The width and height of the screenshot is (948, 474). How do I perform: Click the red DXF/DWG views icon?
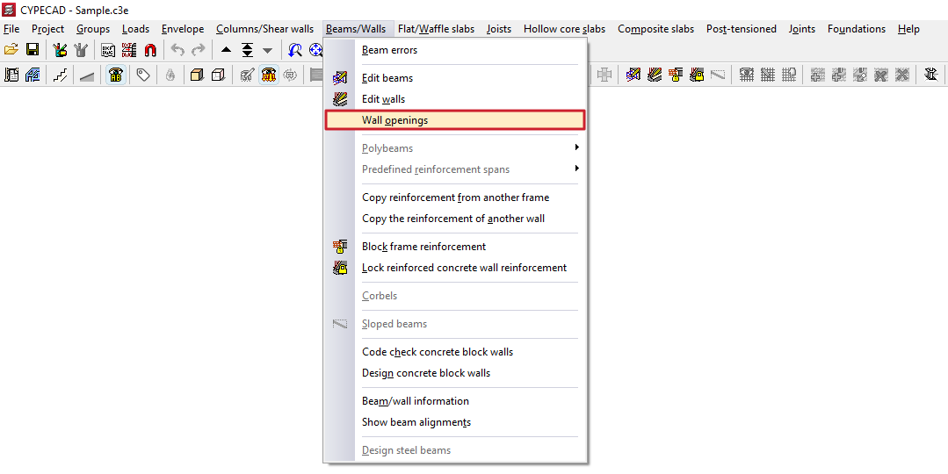pos(129,50)
